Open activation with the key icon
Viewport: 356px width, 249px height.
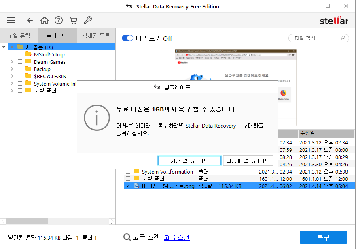point(88,20)
